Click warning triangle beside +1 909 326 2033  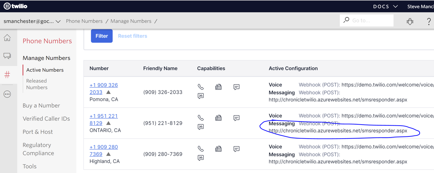(109, 92)
